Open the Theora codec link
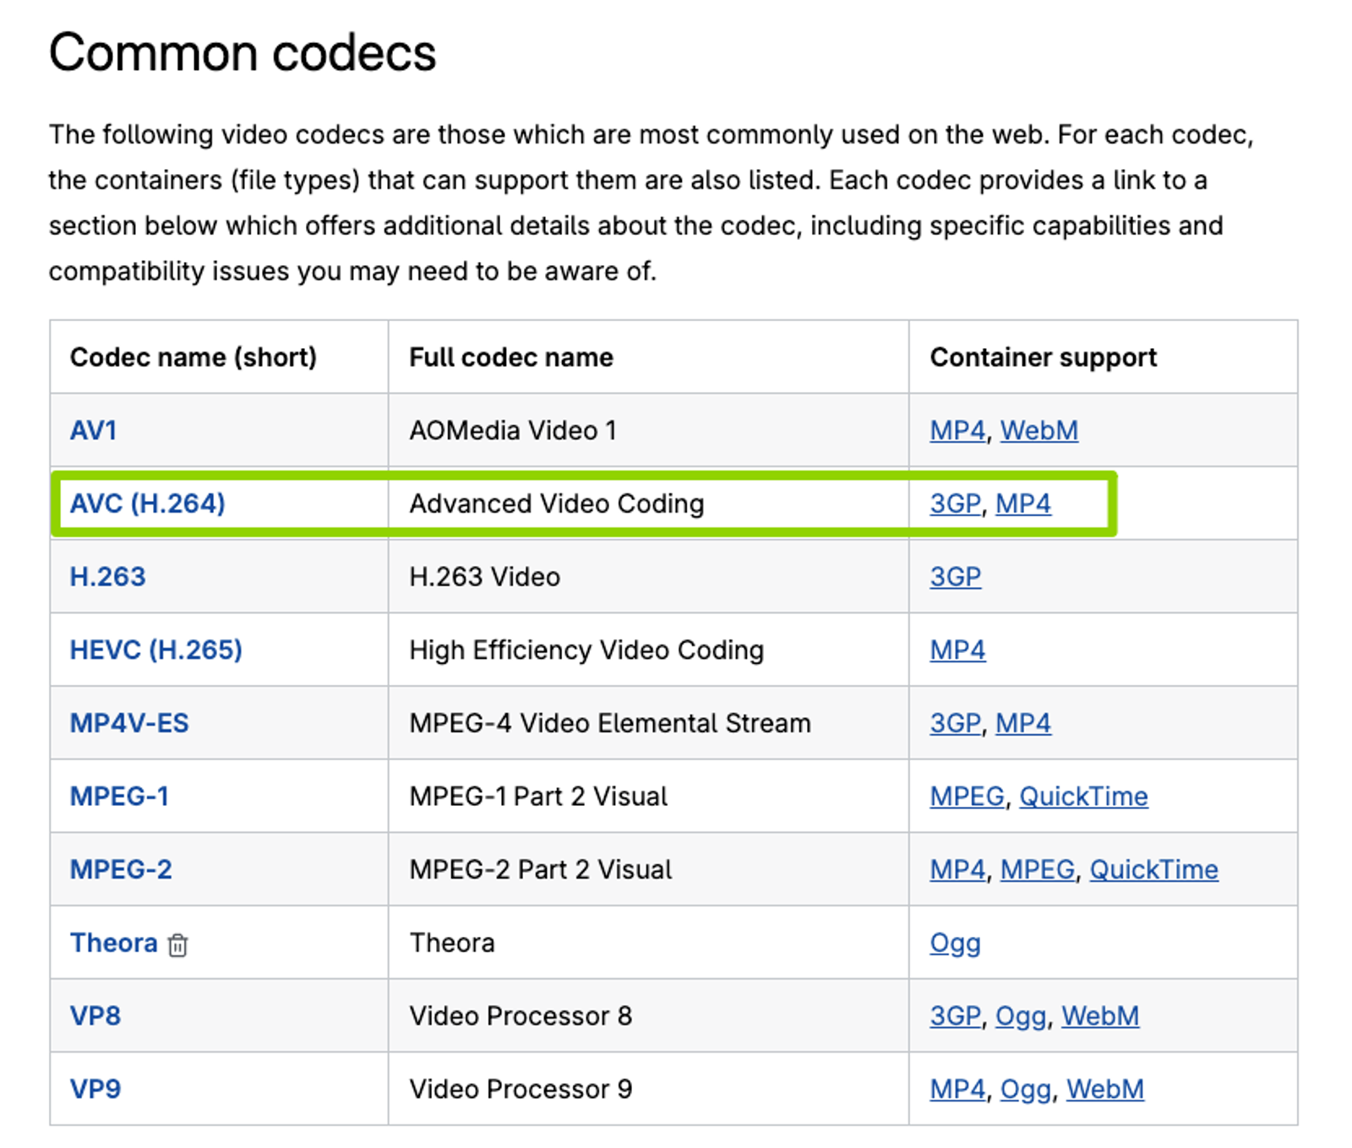 tap(114, 943)
